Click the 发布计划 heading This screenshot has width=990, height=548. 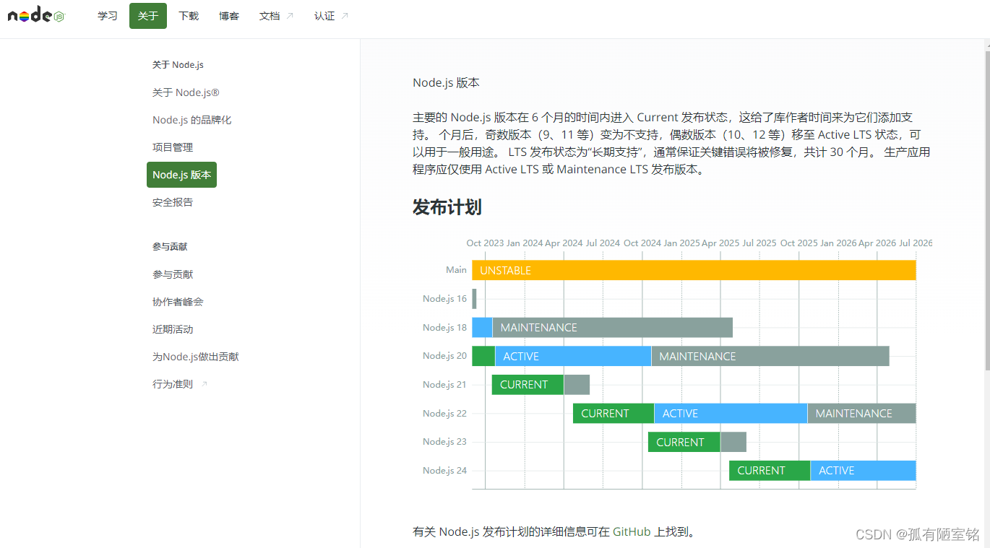coord(447,207)
